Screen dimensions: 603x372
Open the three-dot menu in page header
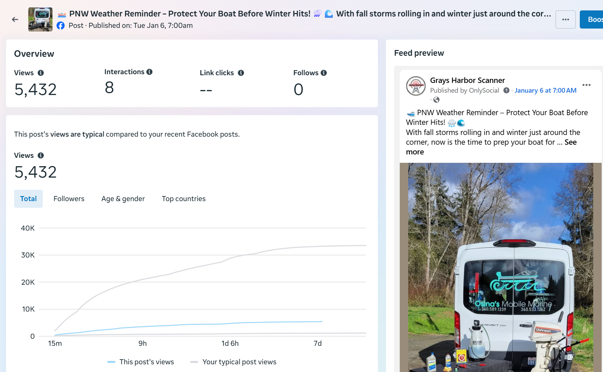click(x=565, y=19)
